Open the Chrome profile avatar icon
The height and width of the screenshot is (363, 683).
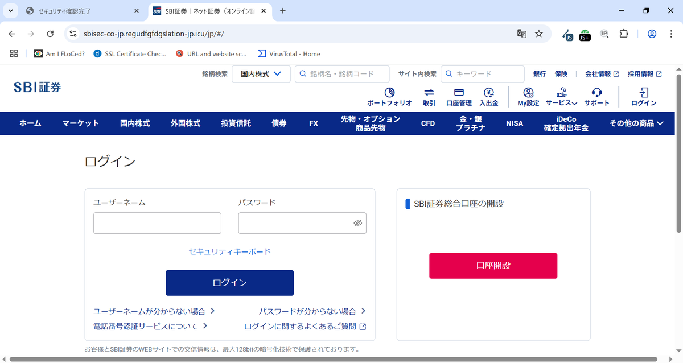click(652, 34)
